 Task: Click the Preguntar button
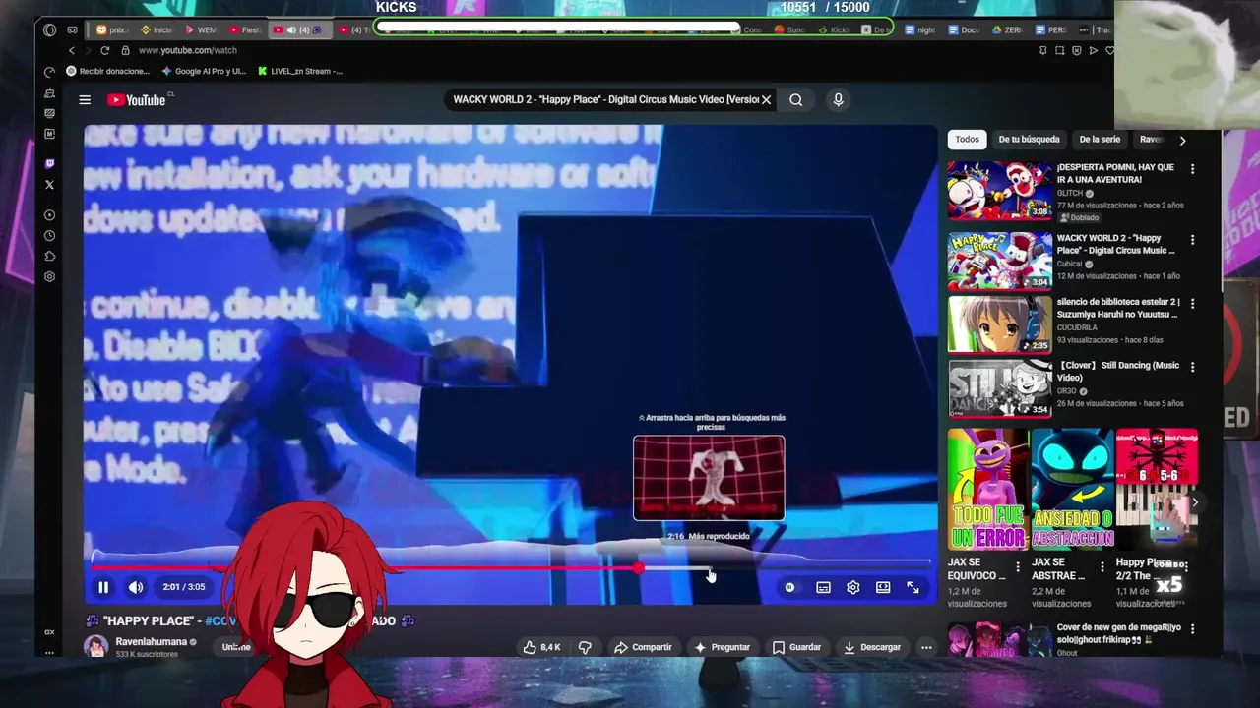(x=722, y=647)
